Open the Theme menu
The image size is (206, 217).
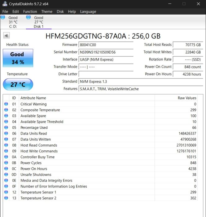(x=47, y=11)
